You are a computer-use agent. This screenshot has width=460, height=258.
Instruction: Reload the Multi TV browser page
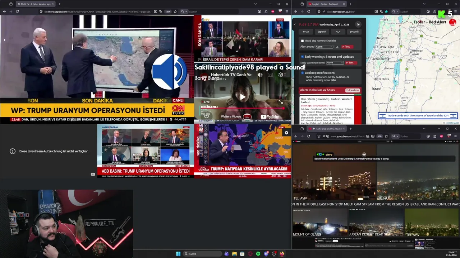tap(17, 11)
